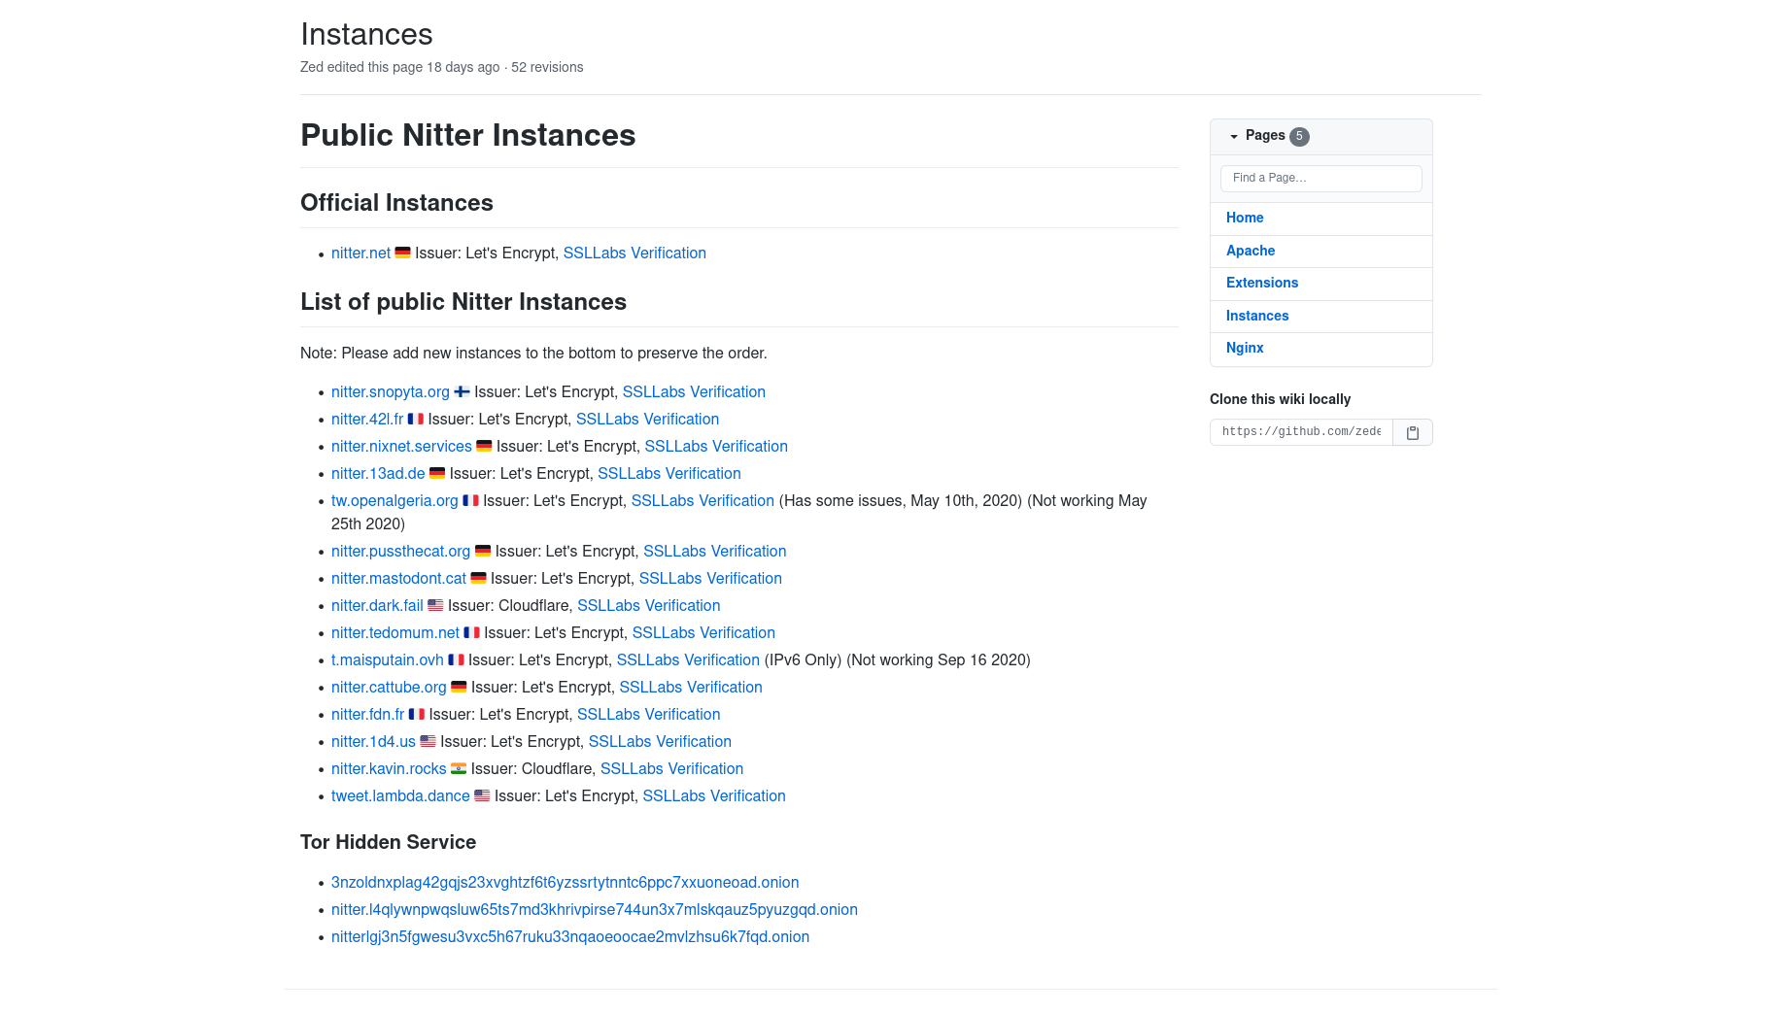Open SSLLabs Verification for nitter.net

[x=634, y=253]
